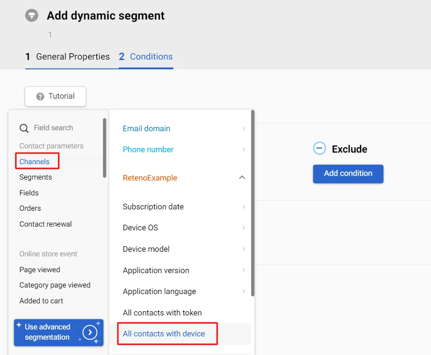Open the Subscription date option
This screenshot has width=431, height=355.
pyautogui.click(x=153, y=207)
